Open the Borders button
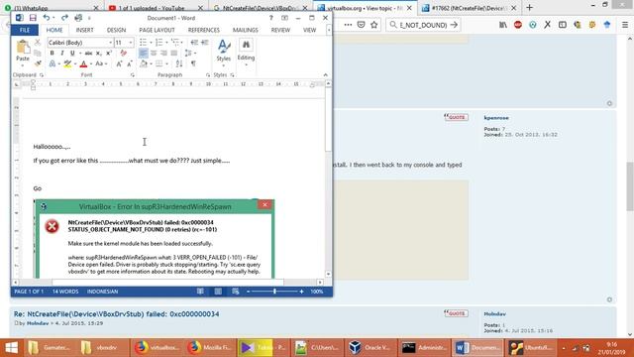 (x=159, y=63)
